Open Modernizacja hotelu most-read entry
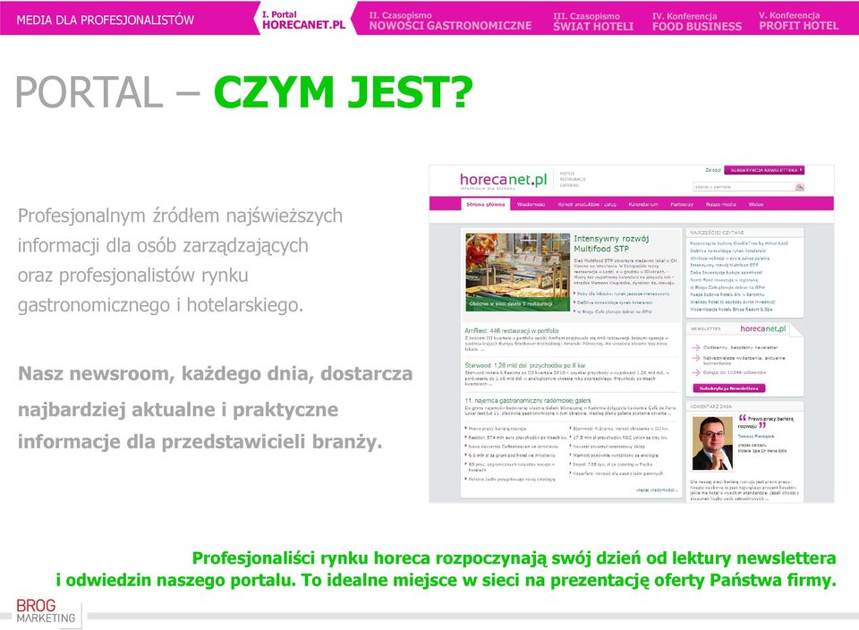Viewport: 859px width, 630px height. (731, 310)
